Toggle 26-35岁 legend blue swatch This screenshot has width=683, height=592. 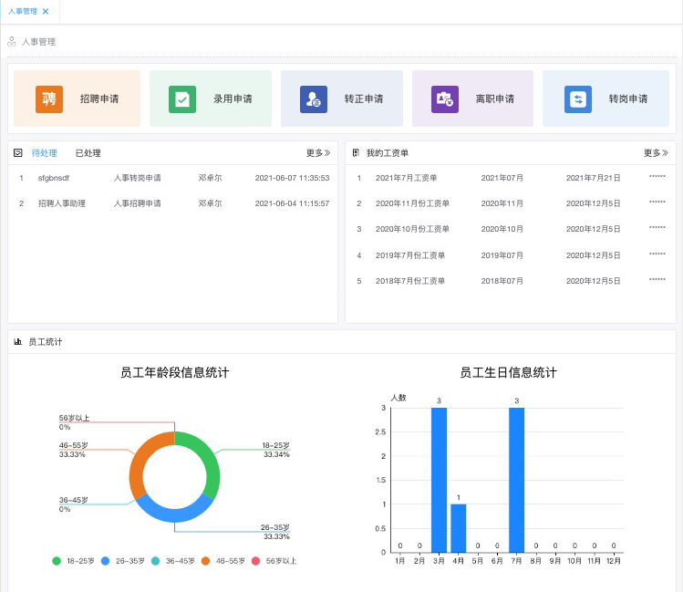(x=105, y=561)
